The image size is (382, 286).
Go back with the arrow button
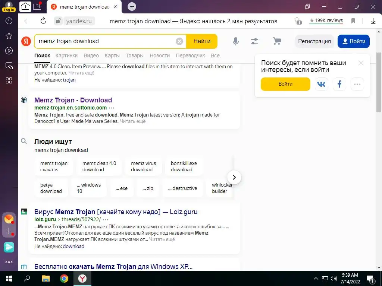(27, 21)
